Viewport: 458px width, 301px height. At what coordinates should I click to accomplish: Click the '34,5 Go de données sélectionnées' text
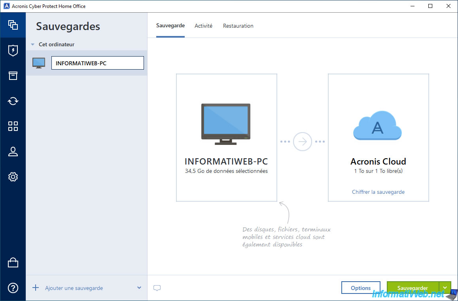pyautogui.click(x=226, y=171)
